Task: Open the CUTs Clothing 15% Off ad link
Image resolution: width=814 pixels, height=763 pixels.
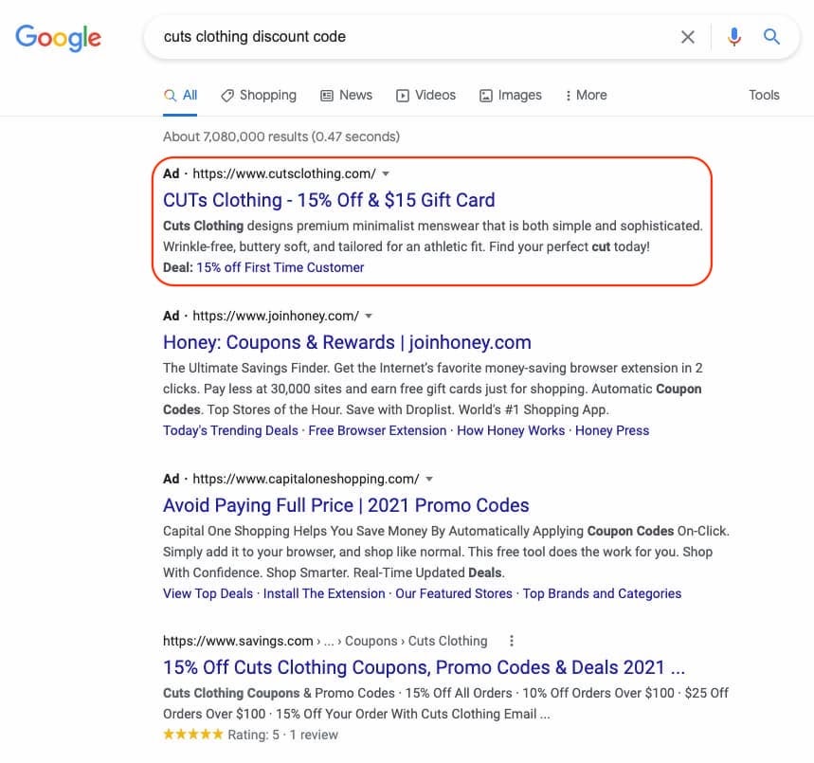Action: [x=329, y=200]
